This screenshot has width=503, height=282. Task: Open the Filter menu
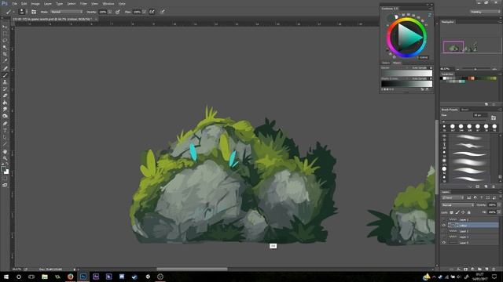[83, 4]
